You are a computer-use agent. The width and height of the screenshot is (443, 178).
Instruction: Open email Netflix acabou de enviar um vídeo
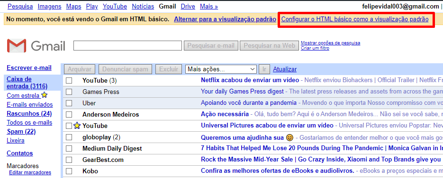tap(250, 80)
